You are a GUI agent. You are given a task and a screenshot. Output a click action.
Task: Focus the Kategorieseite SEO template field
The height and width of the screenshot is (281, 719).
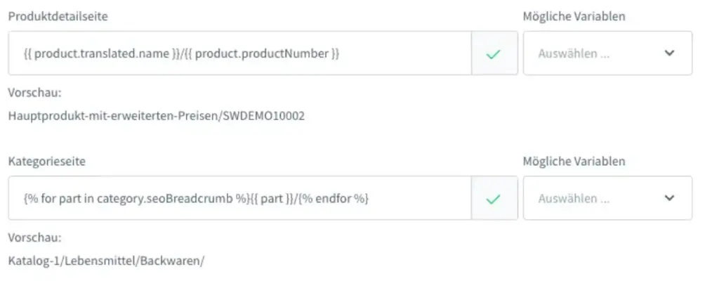239,199
